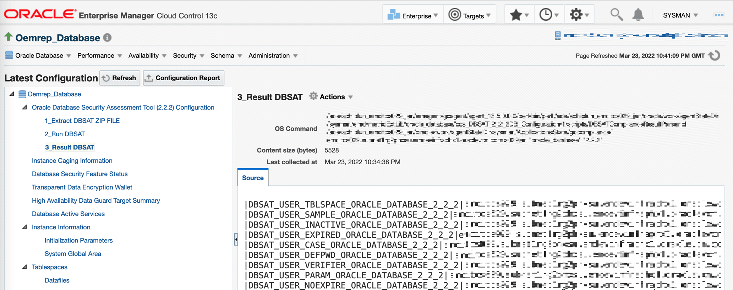Click the DBSAT_USER_DEFPWD source line
Screen dimensions: 733x290
click(x=483, y=255)
